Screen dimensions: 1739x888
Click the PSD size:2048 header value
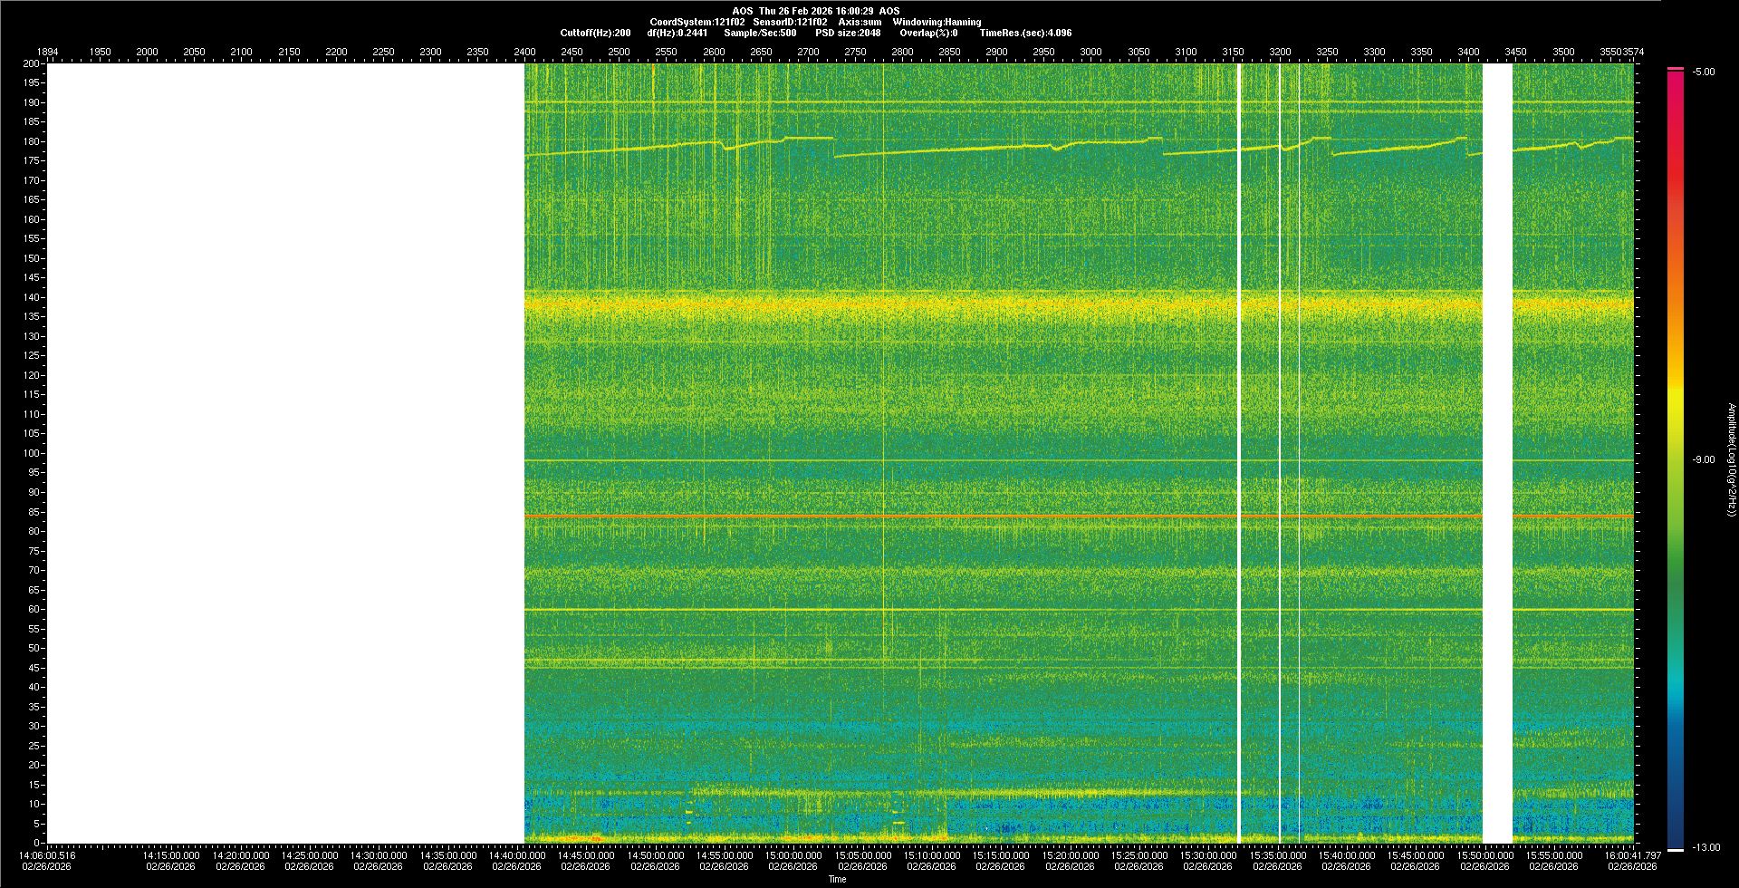(847, 33)
